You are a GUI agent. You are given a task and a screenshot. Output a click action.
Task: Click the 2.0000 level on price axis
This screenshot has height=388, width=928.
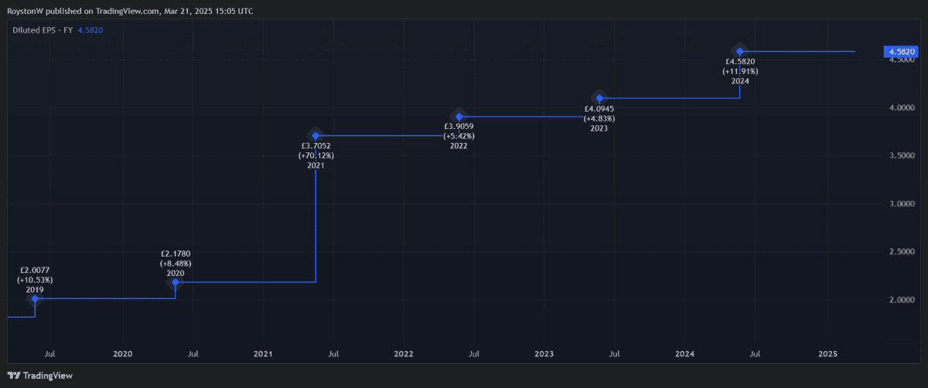pyautogui.click(x=902, y=300)
